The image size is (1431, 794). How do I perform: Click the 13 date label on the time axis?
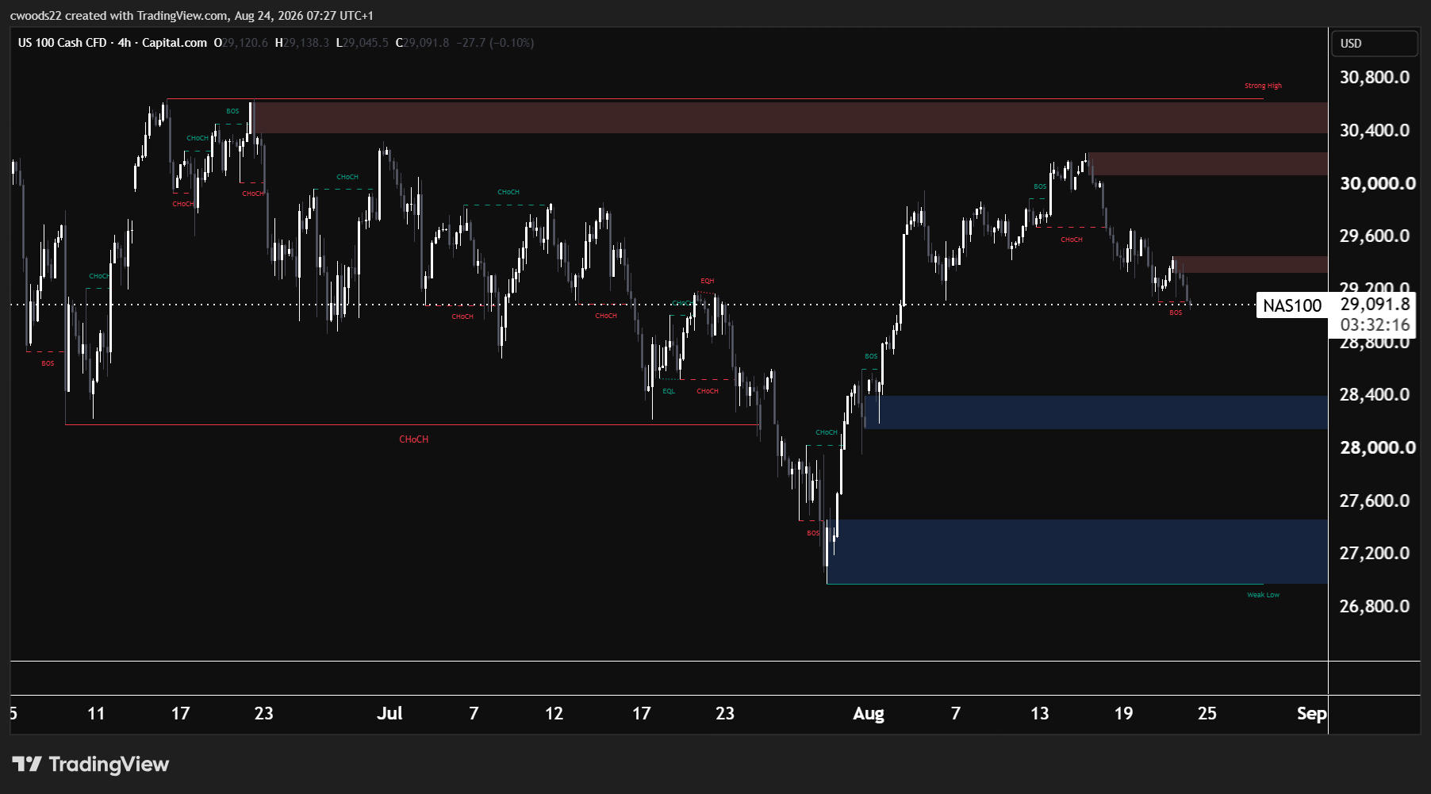pos(1040,714)
